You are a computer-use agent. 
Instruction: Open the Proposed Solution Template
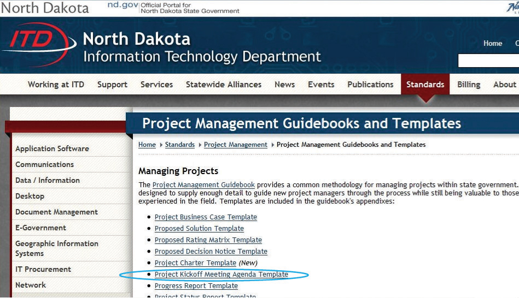click(x=199, y=229)
